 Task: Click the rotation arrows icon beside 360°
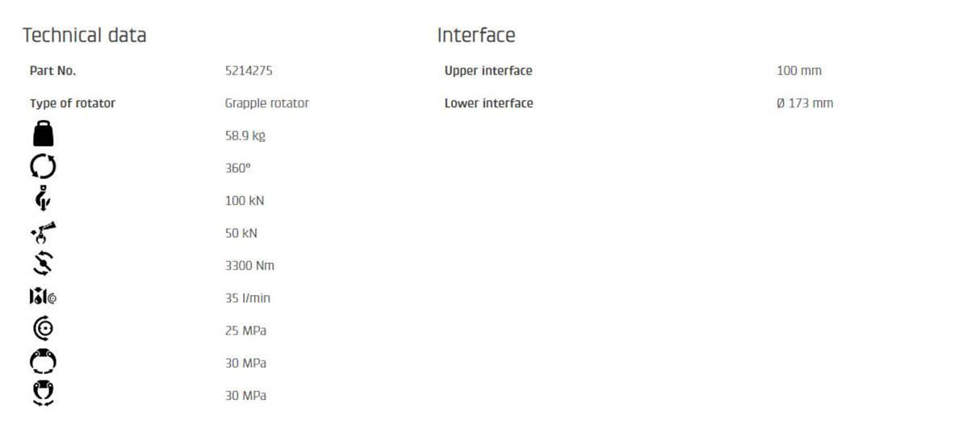coord(43,167)
